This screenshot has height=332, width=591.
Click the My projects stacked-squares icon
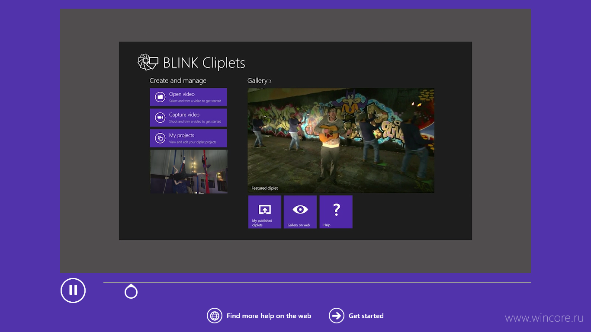coord(160,138)
